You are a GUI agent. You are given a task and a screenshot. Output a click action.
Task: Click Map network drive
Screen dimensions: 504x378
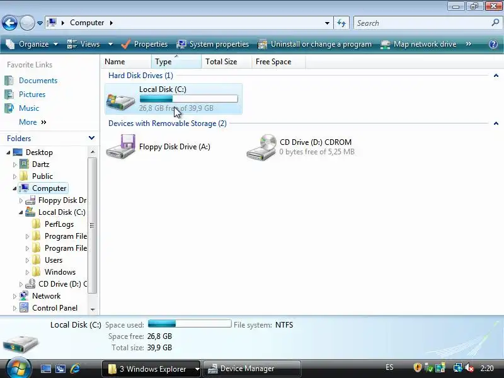coord(418,44)
